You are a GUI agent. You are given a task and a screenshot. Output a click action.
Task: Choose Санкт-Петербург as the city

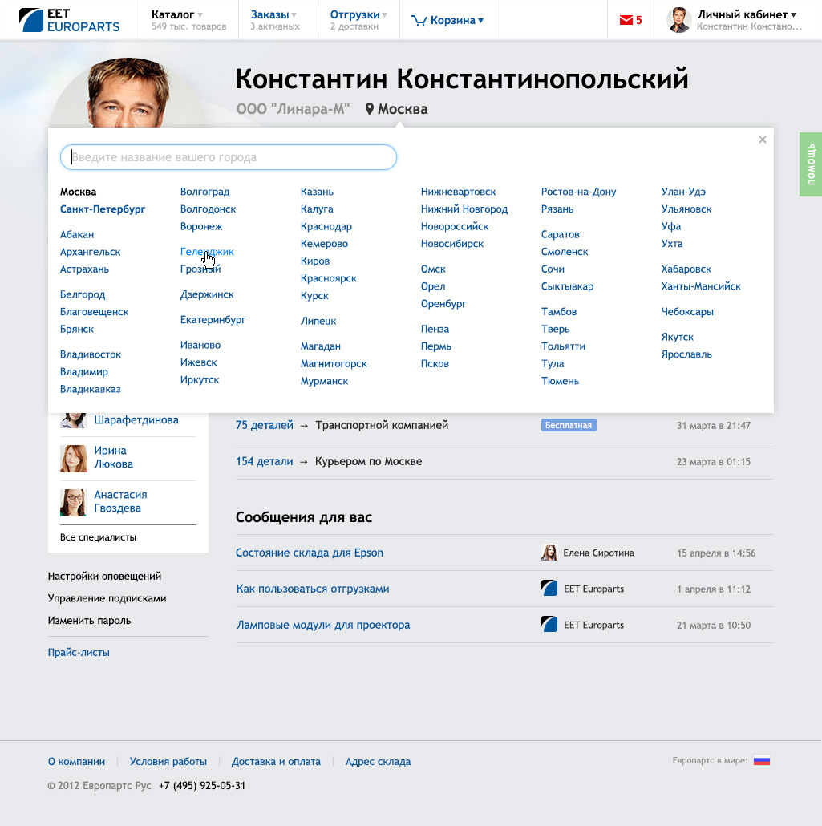point(103,209)
